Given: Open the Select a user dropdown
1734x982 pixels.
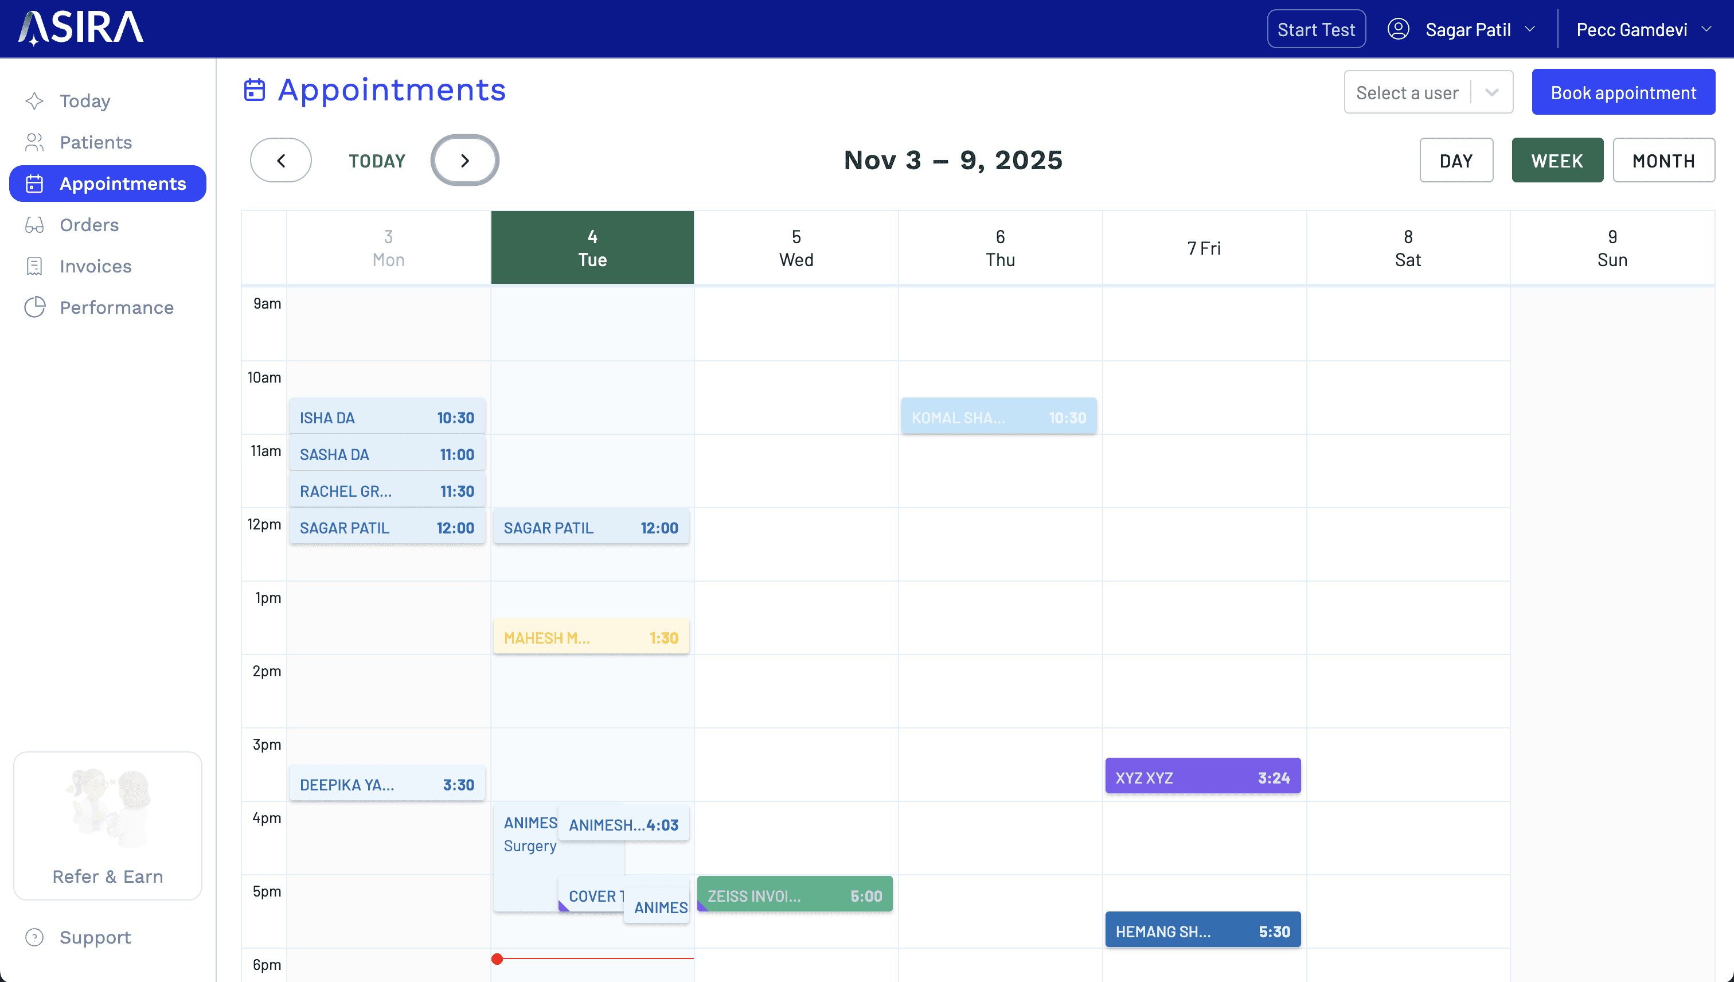Looking at the screenshot, I should point(1428,92).
